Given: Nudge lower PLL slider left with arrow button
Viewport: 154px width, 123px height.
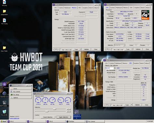Looking at the screenshot, I should point(68,111).
